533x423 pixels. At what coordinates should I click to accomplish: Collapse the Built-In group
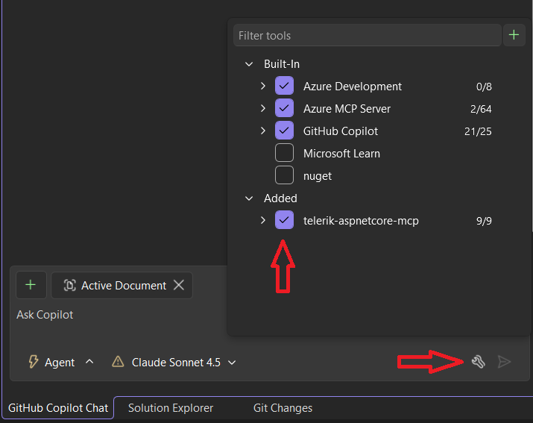249,64
